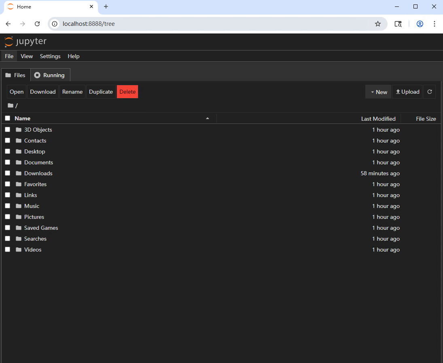Toggle the select-all checkbox in header

tap(7, 118)
